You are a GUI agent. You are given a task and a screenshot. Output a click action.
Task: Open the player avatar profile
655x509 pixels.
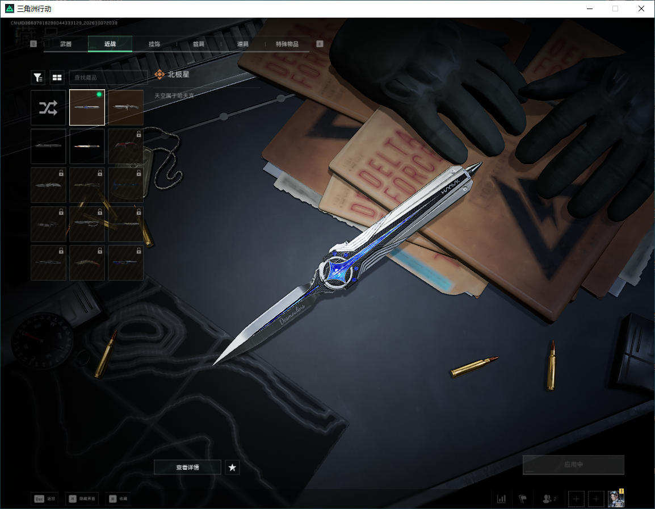pos(616,498)
